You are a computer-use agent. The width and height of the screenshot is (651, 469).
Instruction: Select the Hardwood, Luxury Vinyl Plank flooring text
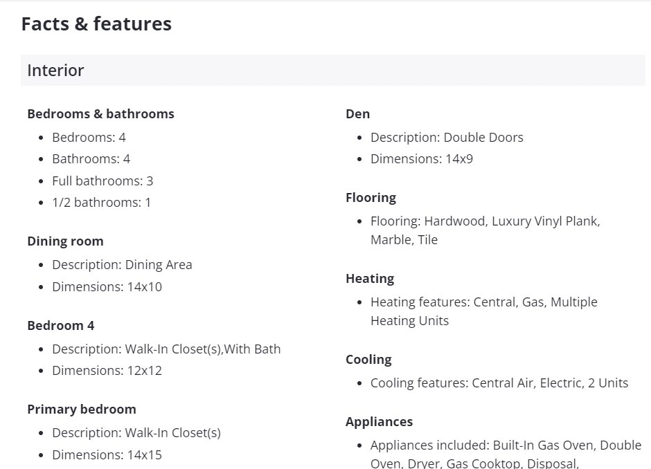click(x=485, y=221)
